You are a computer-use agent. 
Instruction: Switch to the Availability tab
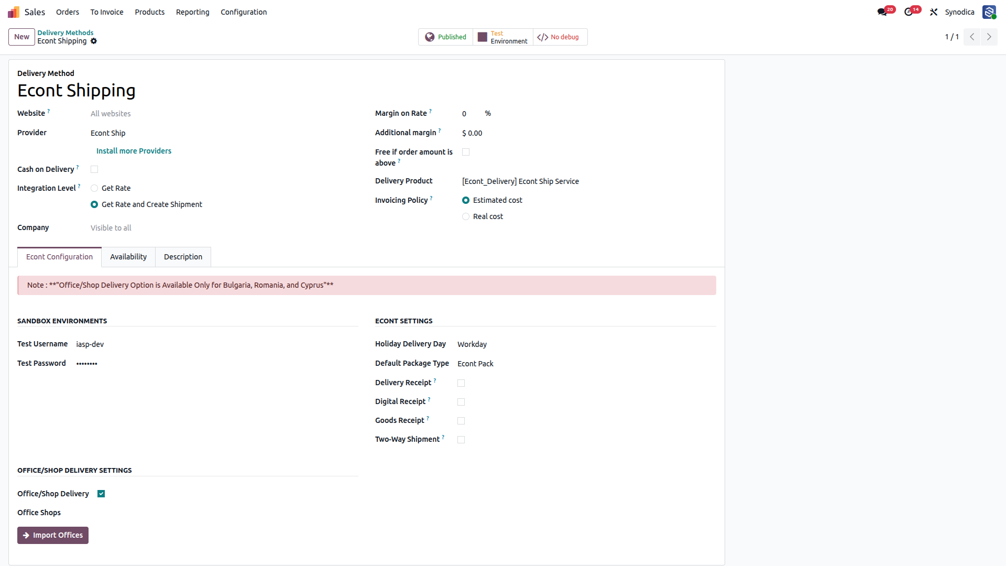[x=128, y=257]
